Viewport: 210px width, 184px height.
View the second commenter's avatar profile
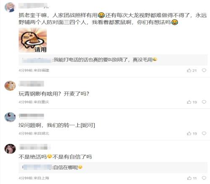pyautogui.click(x=10, y=86)
